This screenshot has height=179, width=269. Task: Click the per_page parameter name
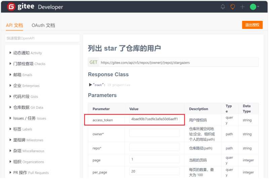(x=100, y=172)
